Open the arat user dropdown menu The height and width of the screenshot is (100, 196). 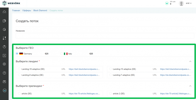(x=189, y=3)
